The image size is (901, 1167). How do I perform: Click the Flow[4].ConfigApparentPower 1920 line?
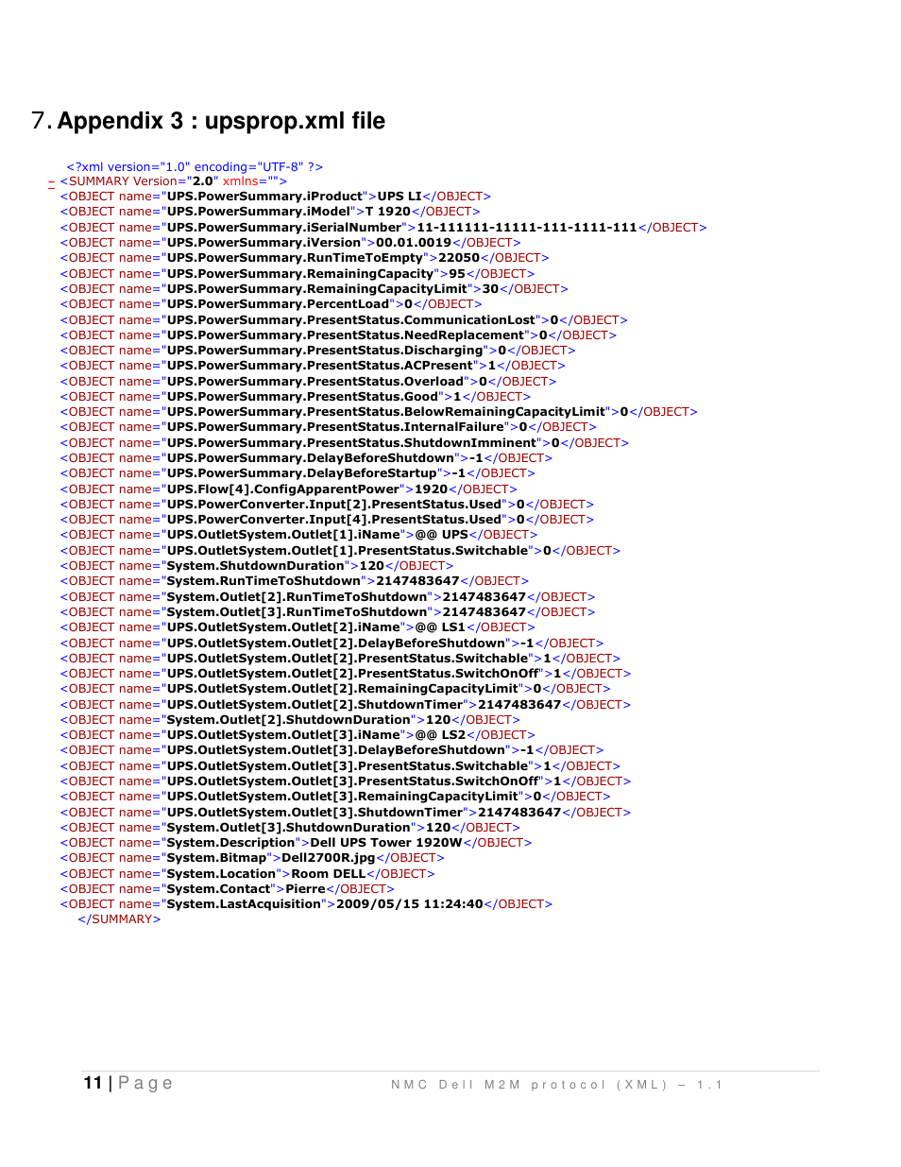pos(289,489)
